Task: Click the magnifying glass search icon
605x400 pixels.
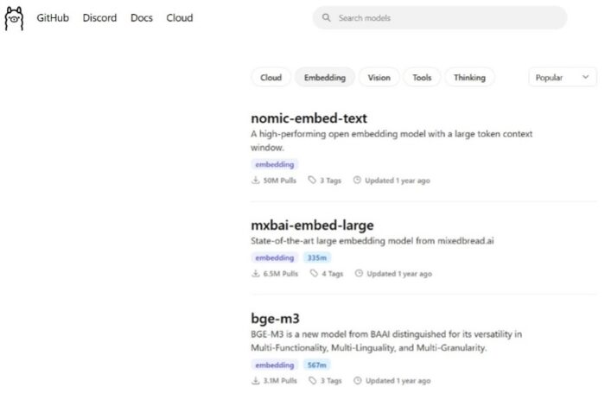Action: 326,18
